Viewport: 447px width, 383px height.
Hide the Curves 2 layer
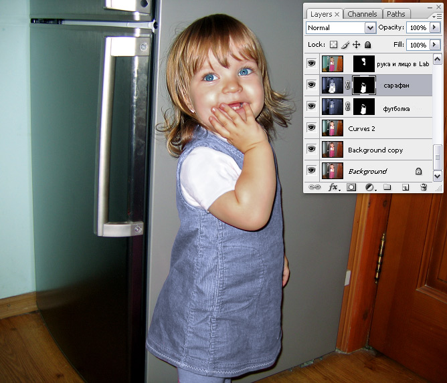pyautogui.click(x=312, y=128)
